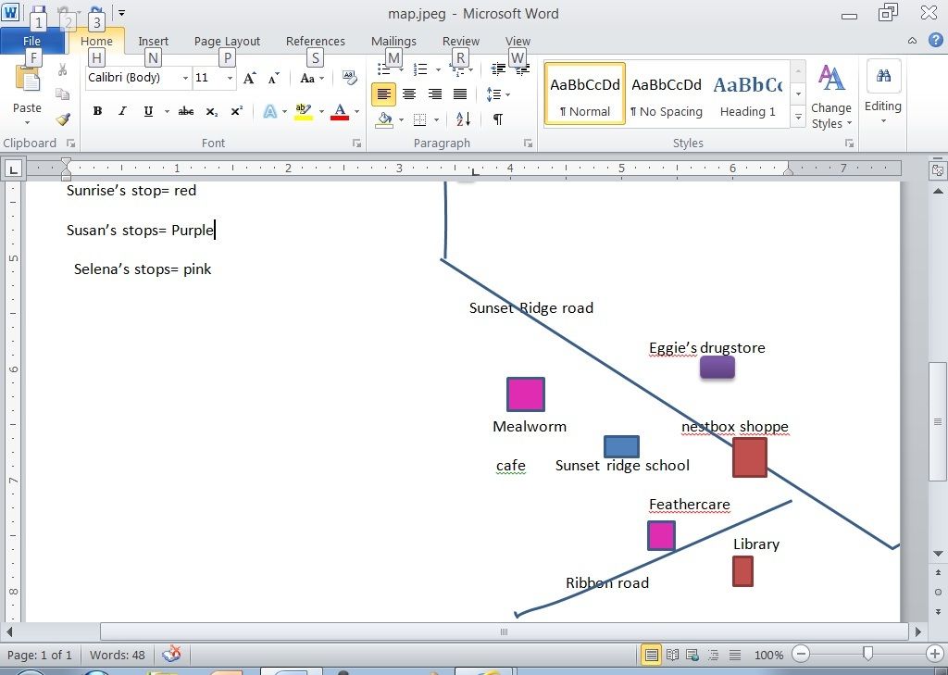Enable center text alignment
948x675 pixels.
point(409,94)
